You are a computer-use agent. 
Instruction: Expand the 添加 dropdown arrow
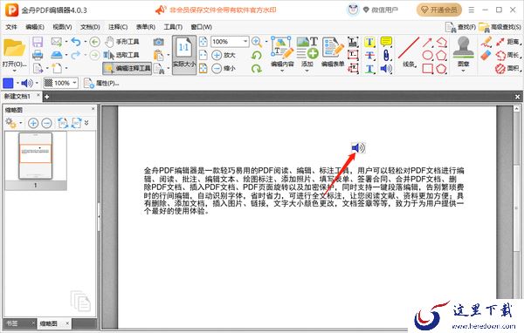pyautogui.click(x=307, y=71)
